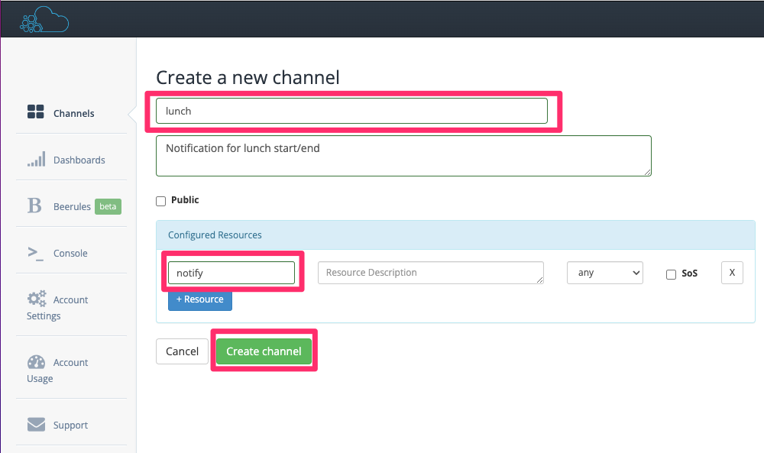The height and width of the screenshot is (453, 764).
Task: Click the Resource Description field
Action: (x=431, y=273)
